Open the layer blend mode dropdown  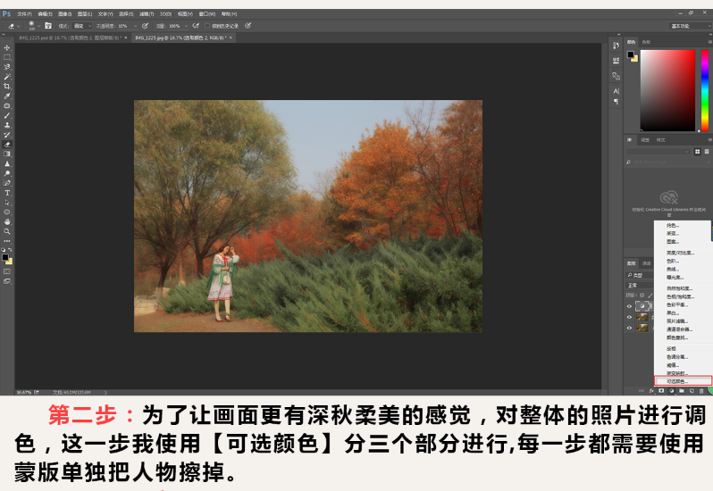tap(640, 286)
